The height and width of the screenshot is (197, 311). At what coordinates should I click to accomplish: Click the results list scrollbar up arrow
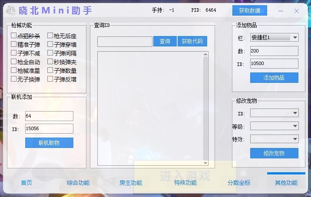pyautogui.click(x=205, y=54)
